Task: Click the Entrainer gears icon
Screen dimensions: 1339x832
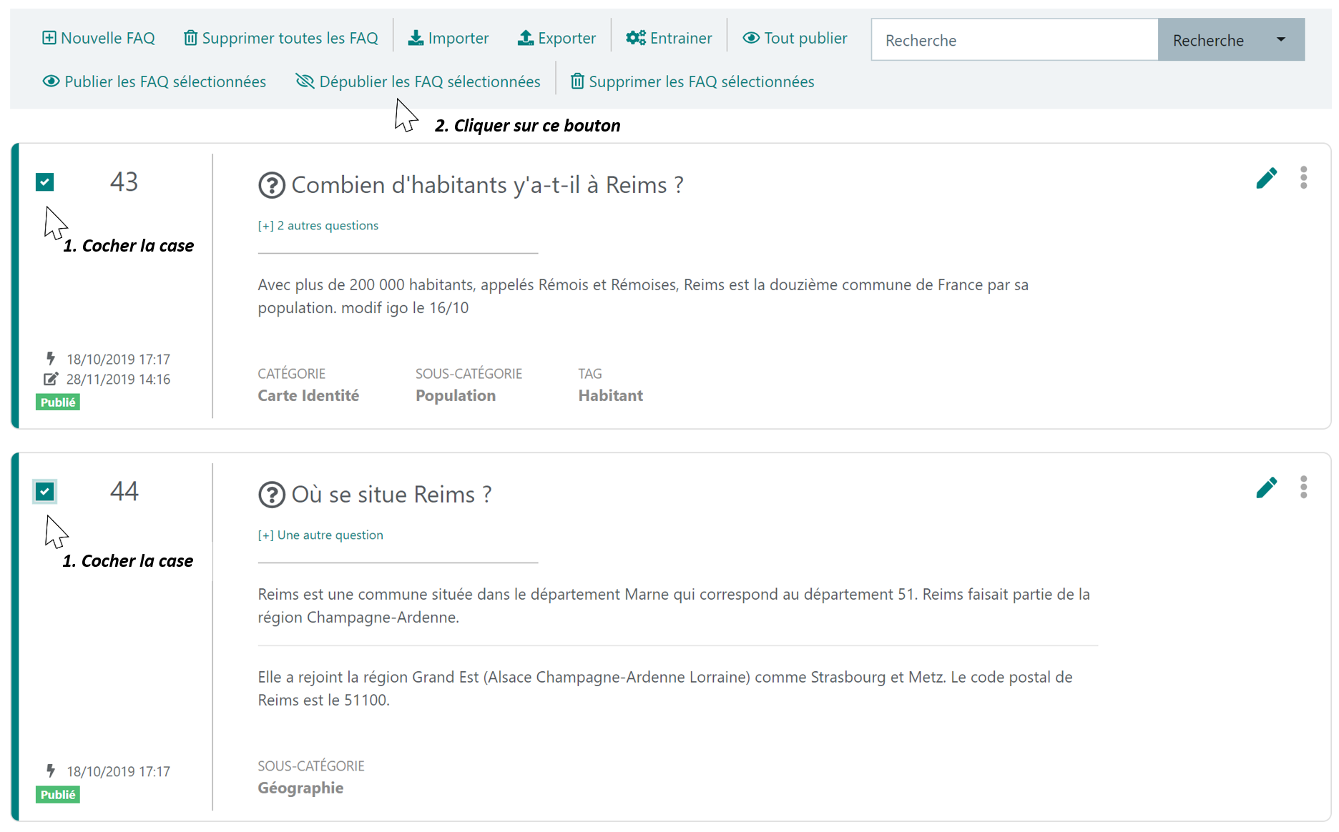Action: click(636, 38)
